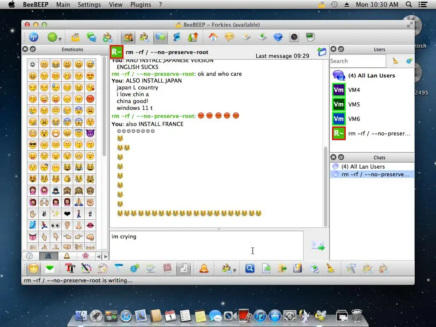Switch to flower nature emoticons tab
The width and height of the screenshot is (436, 327).
(85, 256)
